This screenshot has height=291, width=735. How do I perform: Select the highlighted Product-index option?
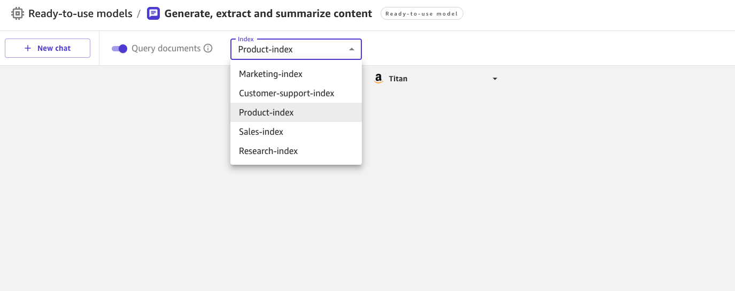click(x=266, y=112)
